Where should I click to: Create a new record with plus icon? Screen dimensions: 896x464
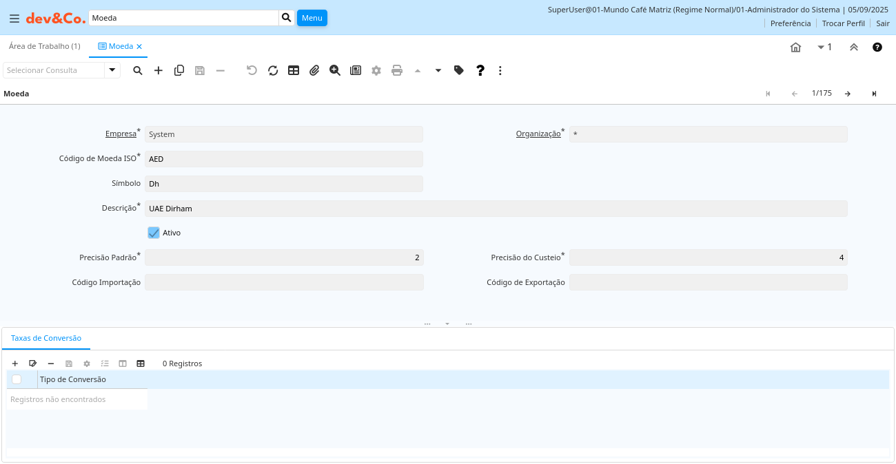click(x=159, y=70)
